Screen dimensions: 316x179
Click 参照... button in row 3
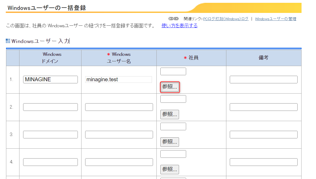(170, 142)
